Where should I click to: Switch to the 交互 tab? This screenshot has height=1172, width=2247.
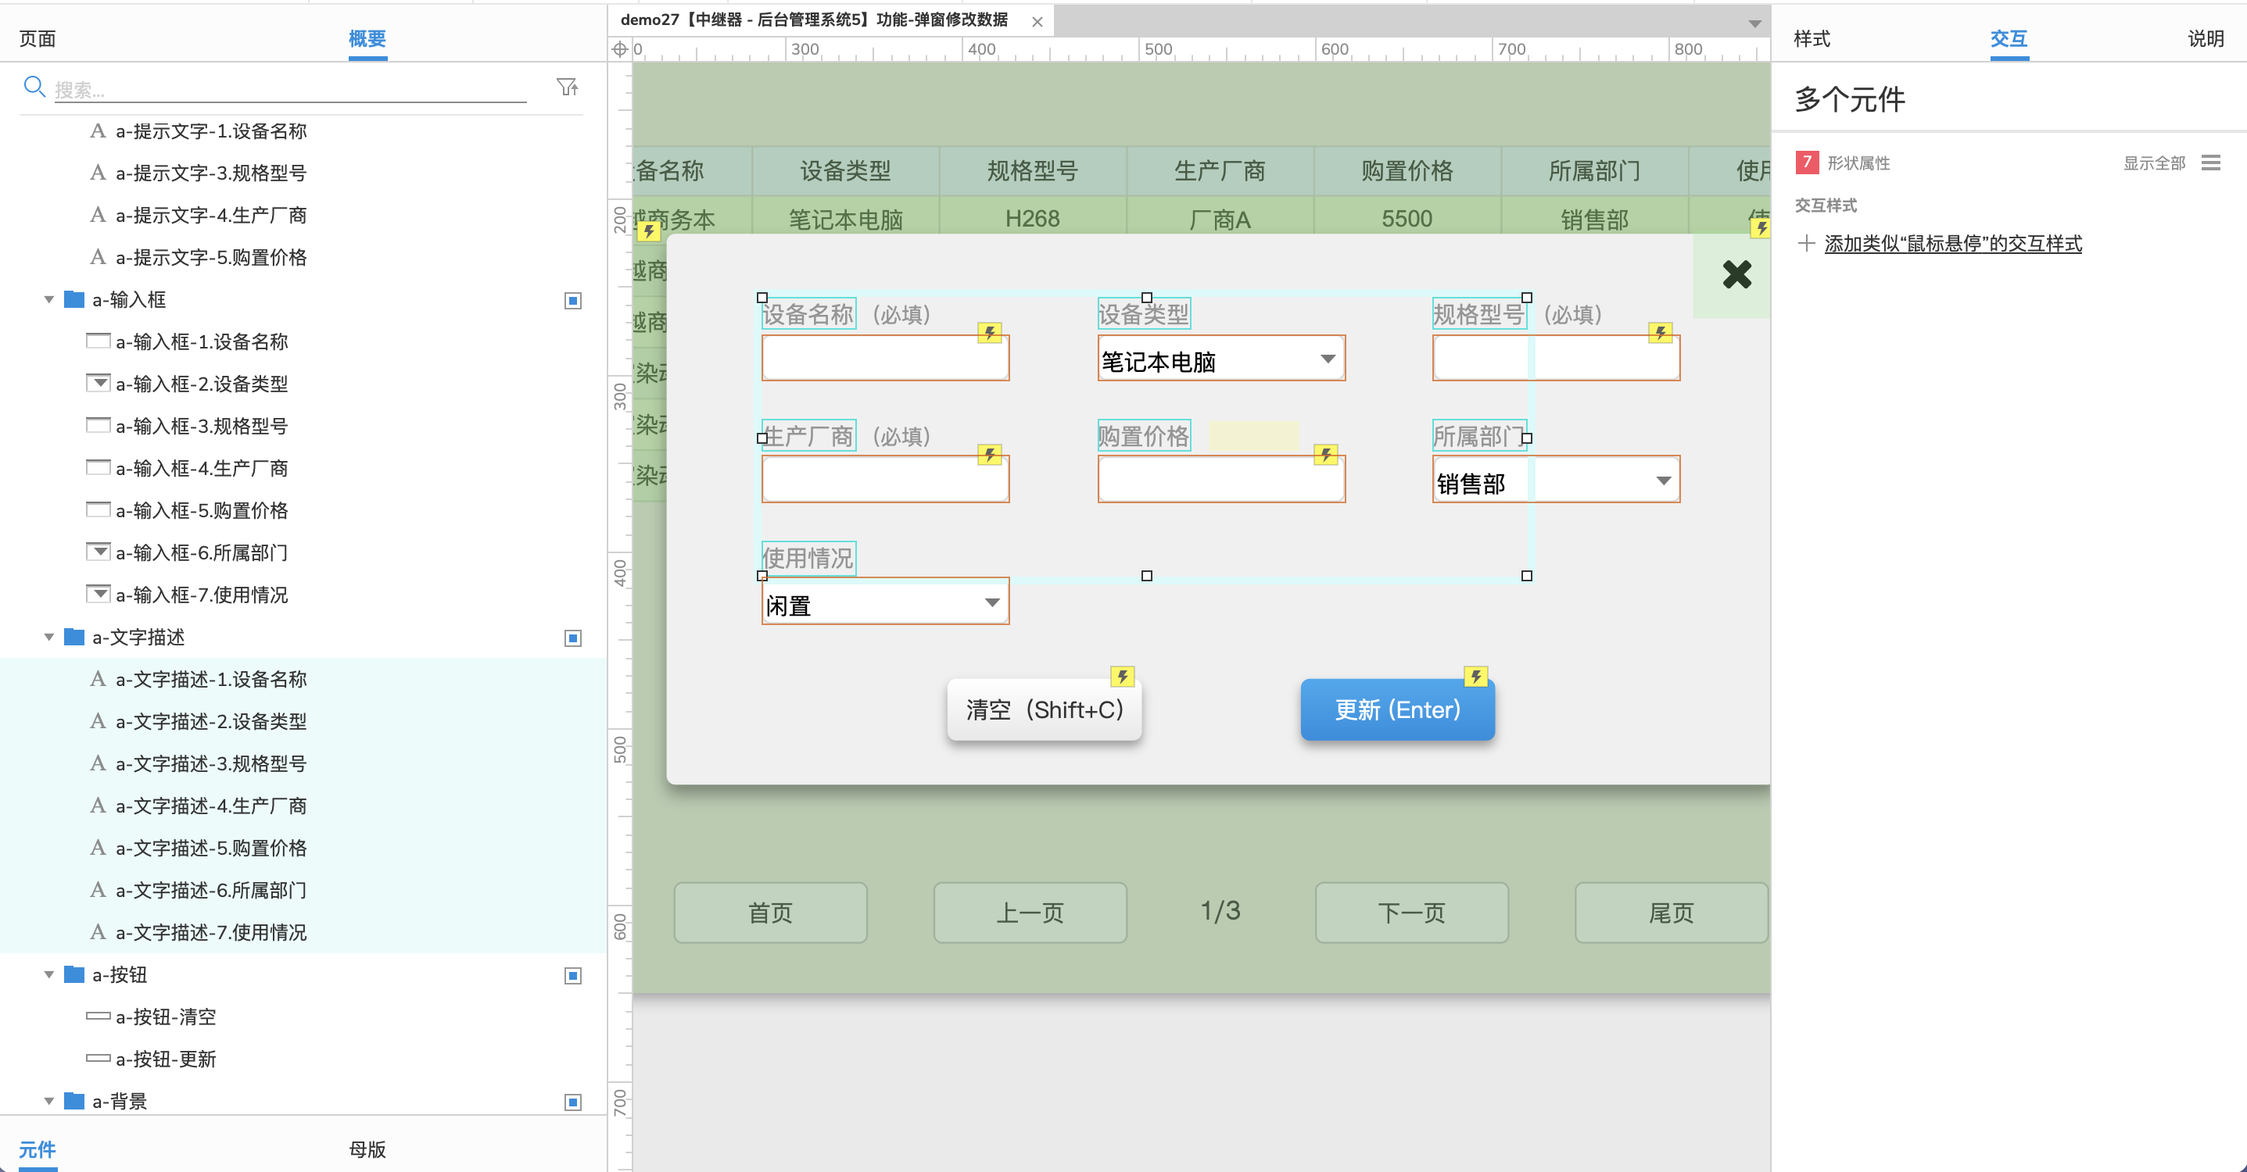[2009, 38]
